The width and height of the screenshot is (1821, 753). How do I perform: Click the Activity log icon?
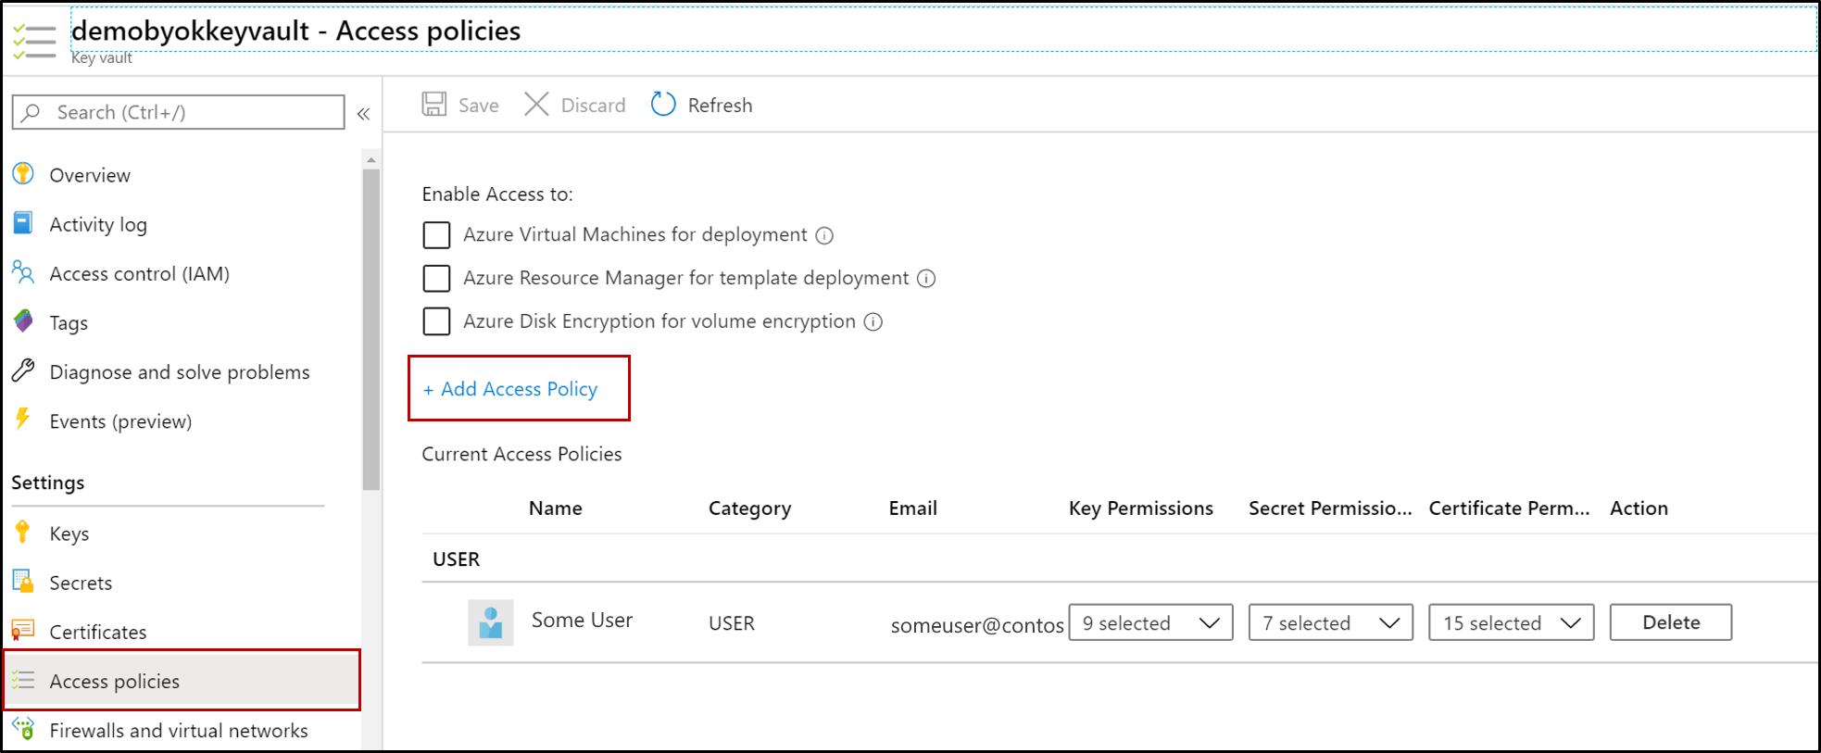pos(23,223)
